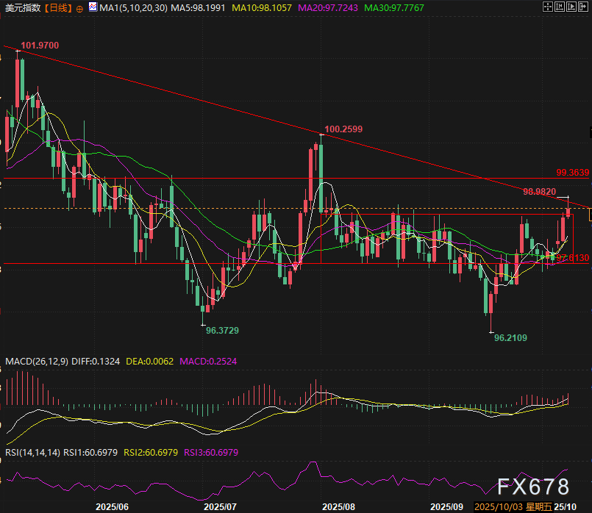Open the RSI(14,14,14) indicator settings
592x513 pixels.
pos(32,452)
